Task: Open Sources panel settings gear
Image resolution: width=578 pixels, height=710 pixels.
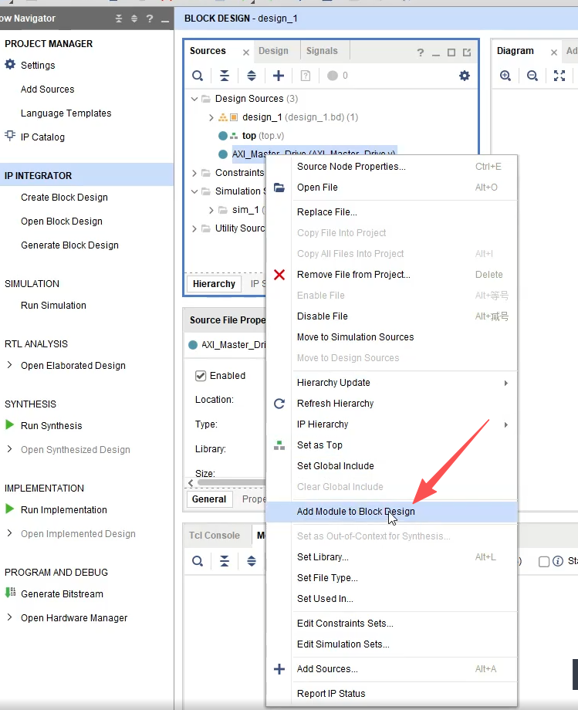Action: coord(465,76)
